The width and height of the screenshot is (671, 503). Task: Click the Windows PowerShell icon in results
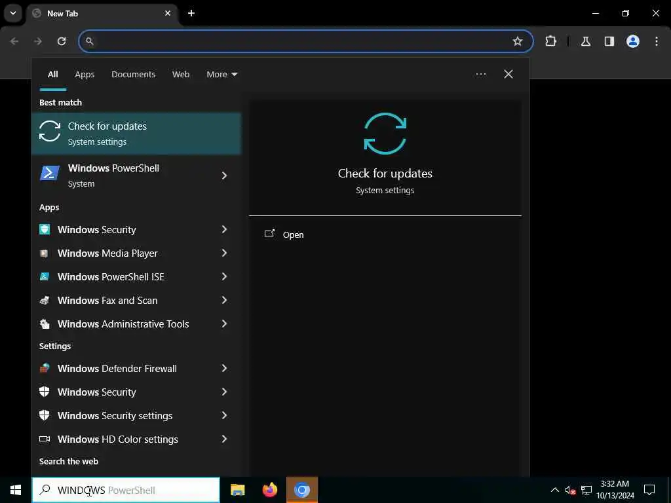click(x=50, y=173)
